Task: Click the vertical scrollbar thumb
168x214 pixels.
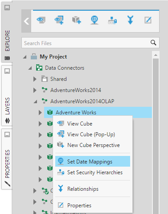Action: click(x=156, y=136)
